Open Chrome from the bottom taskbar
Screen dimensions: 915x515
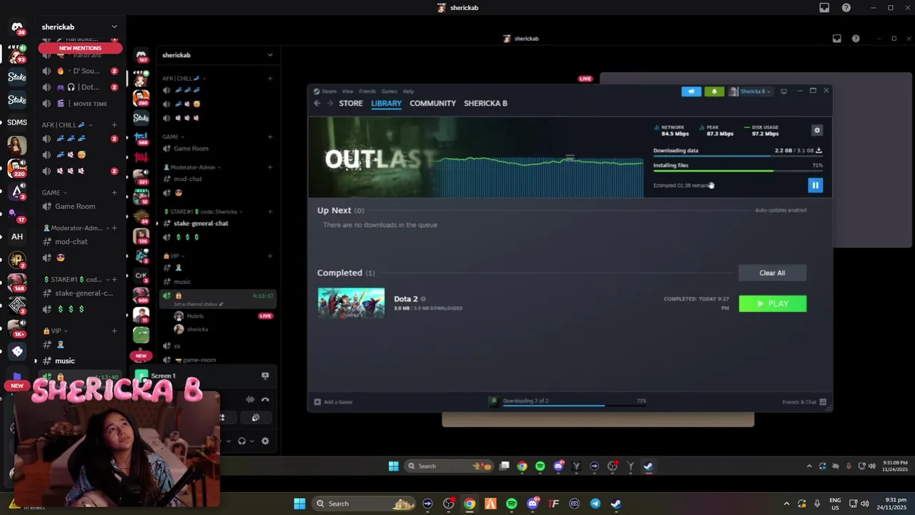(x=469, y=504)
